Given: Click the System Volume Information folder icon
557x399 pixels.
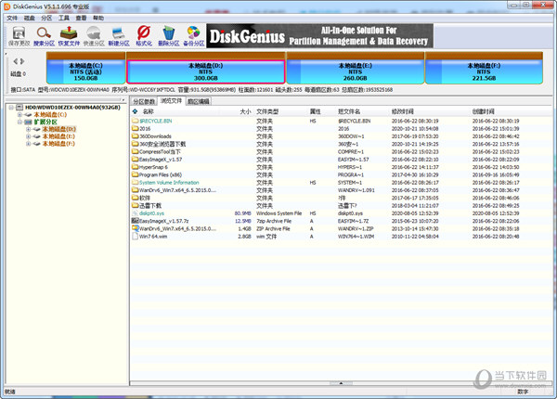Looking at the screenshot, I should [x=135, y=183].
